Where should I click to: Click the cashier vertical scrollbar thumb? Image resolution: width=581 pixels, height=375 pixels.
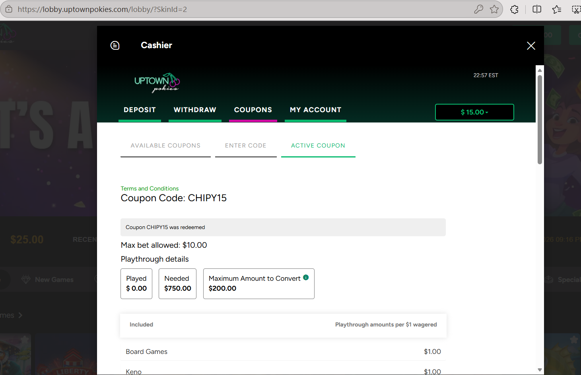coord(540,119)
